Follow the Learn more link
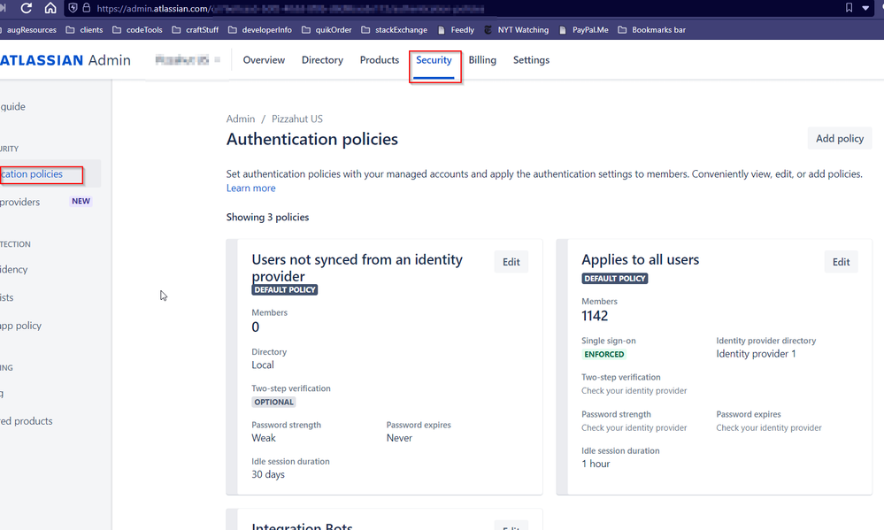The width and height of the screenshot is (884, 530). click(250, 188)
